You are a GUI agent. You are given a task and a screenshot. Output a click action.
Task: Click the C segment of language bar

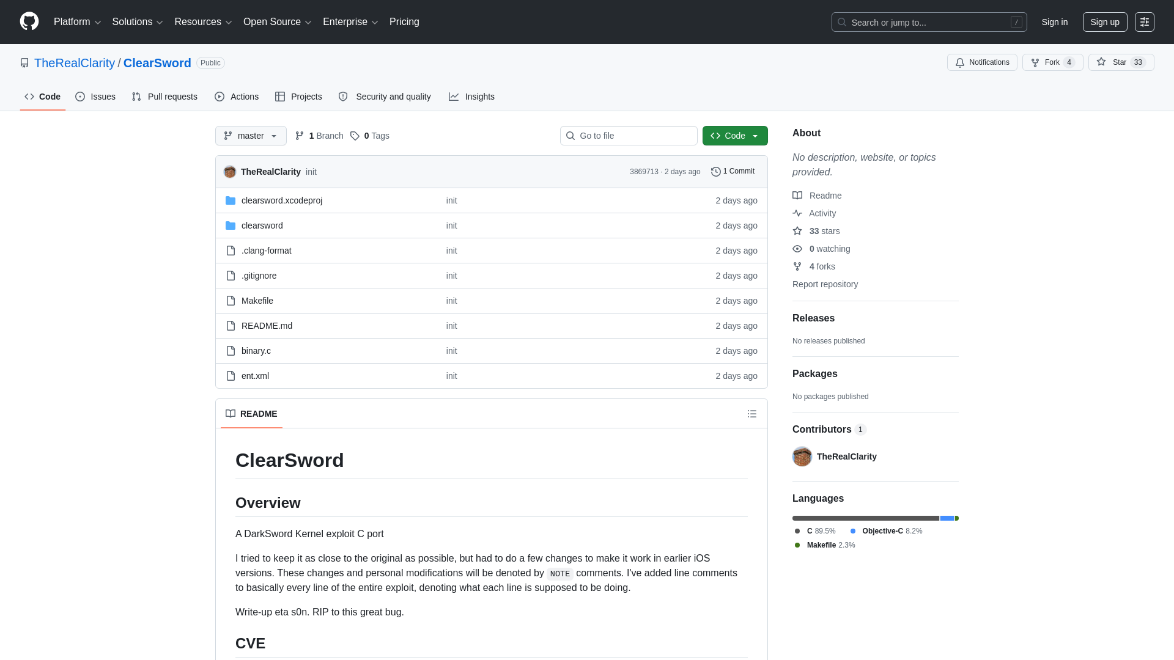click(866, 518)
